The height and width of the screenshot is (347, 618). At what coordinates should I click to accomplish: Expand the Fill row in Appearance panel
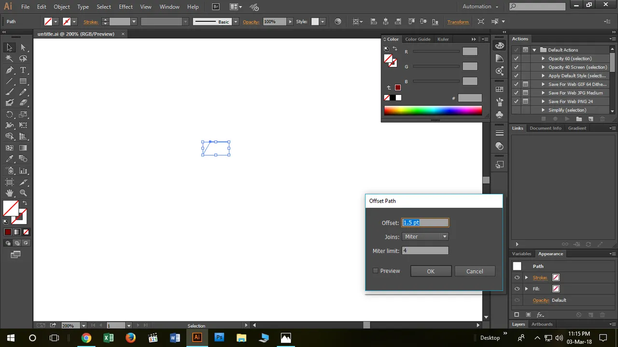526,289
